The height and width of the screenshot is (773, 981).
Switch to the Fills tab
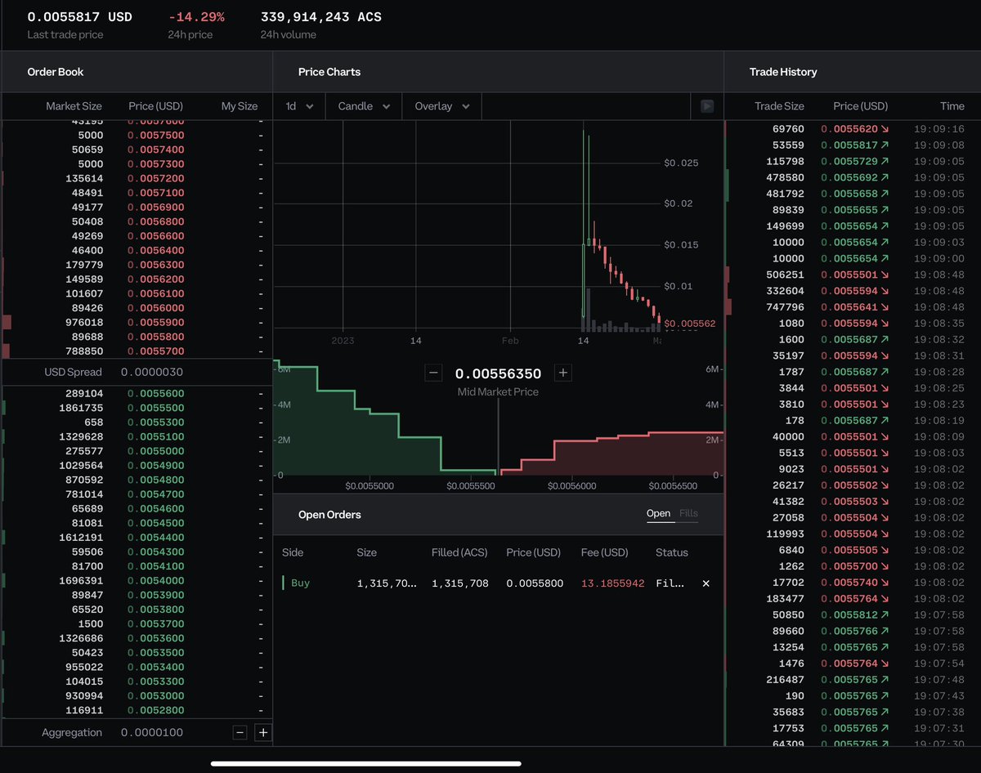(688, 514)
